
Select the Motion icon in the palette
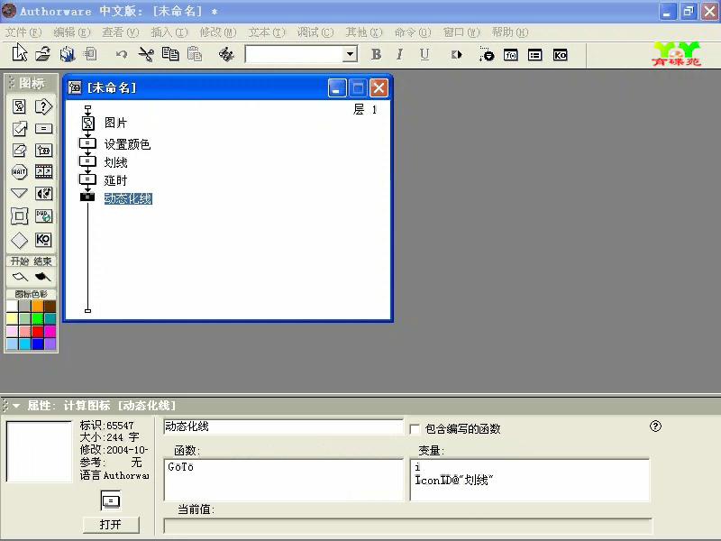point(19,128)
